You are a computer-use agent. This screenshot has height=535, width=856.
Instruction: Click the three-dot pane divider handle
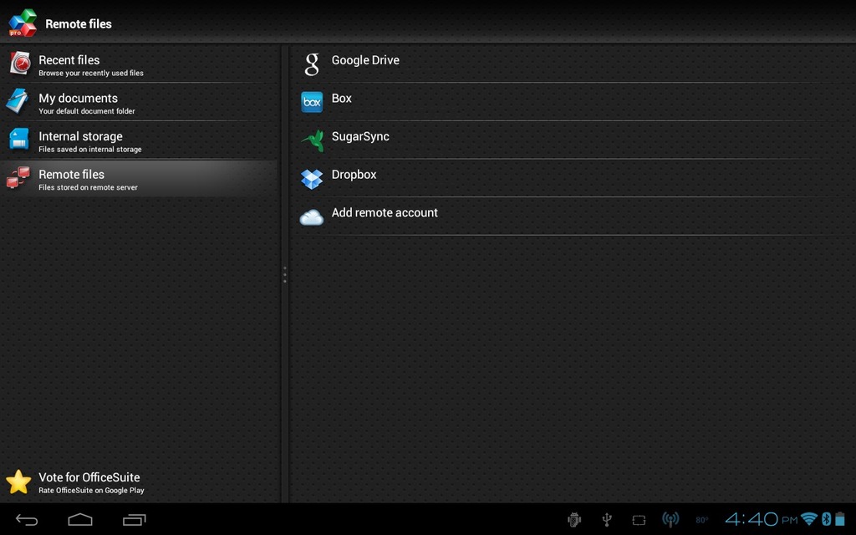pos(284,274)
